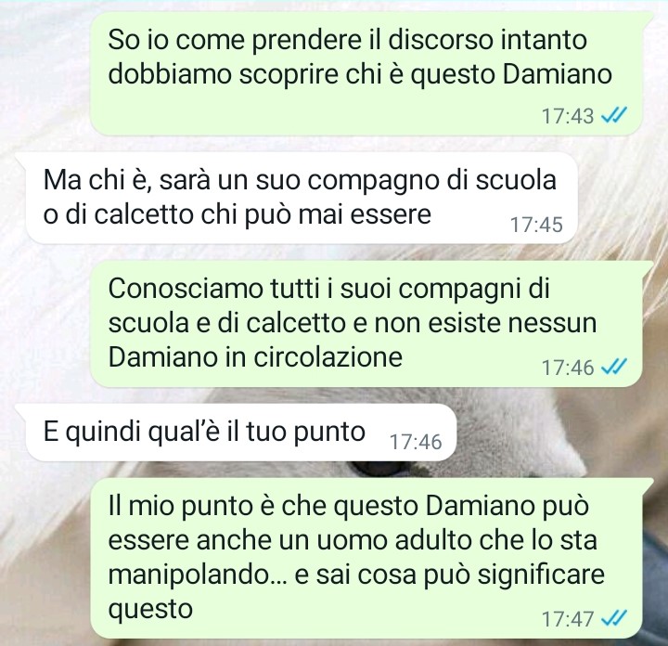Click 'manipolando...' text in last message
The image size is (668, 646).
198,575
